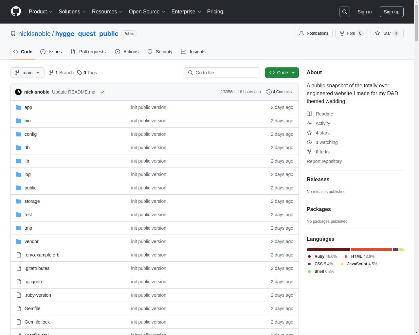Open the Update README.md commit message
The height and width of the screenshot is (335, 419).
[x=74, y=92]
